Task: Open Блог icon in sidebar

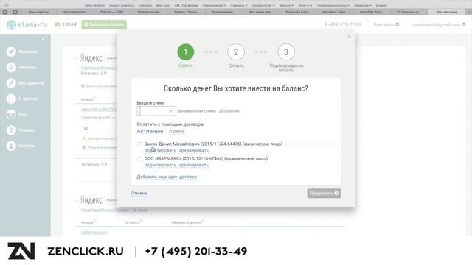Action: point(11,115)
